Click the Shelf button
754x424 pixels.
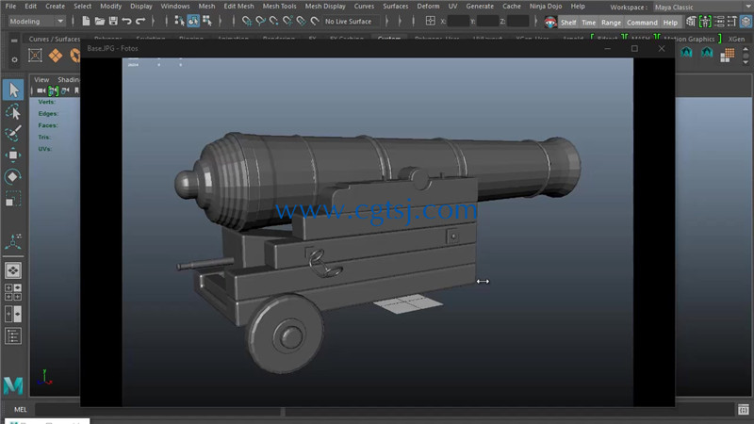[568, 22]
